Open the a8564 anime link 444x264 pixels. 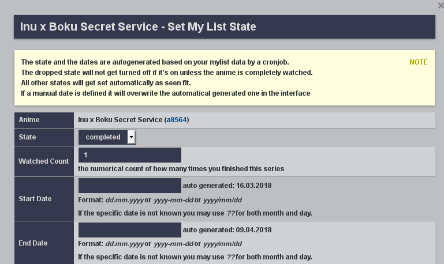[x=176, y=120]
